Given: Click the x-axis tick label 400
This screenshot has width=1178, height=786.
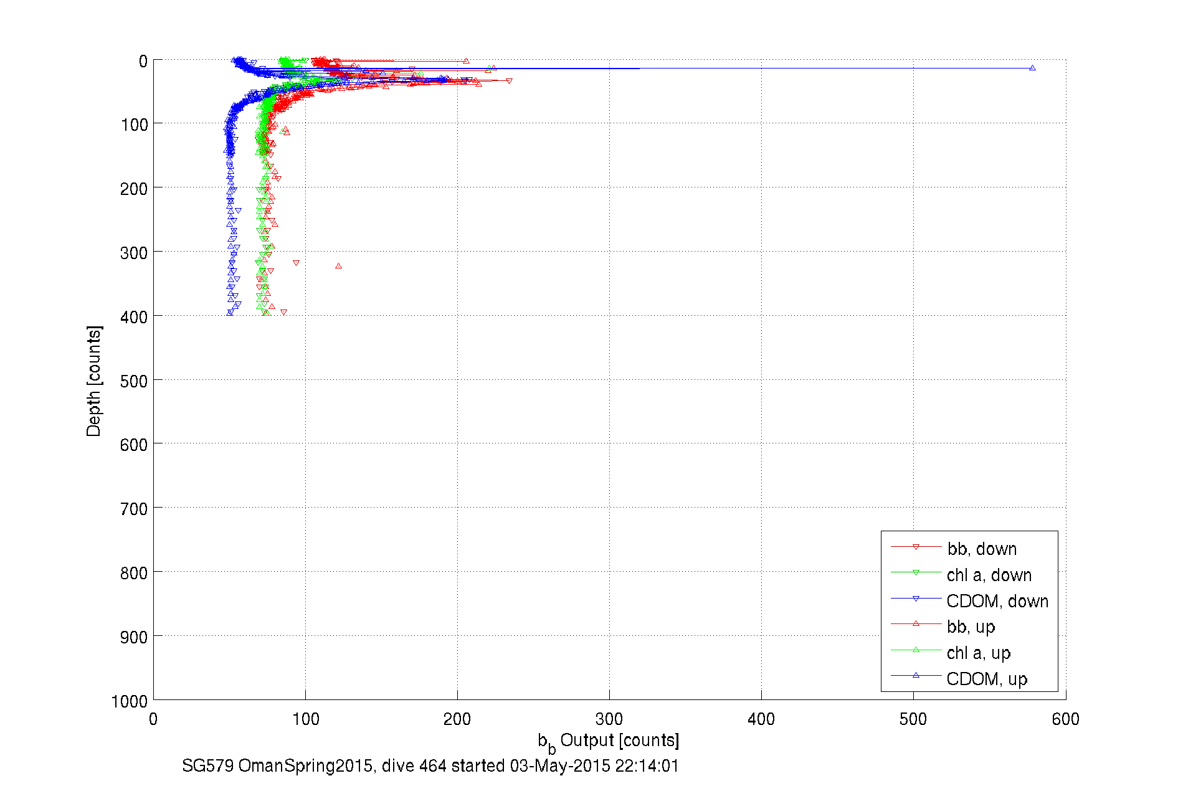Looking at the screenshot, I should (761, 719).
